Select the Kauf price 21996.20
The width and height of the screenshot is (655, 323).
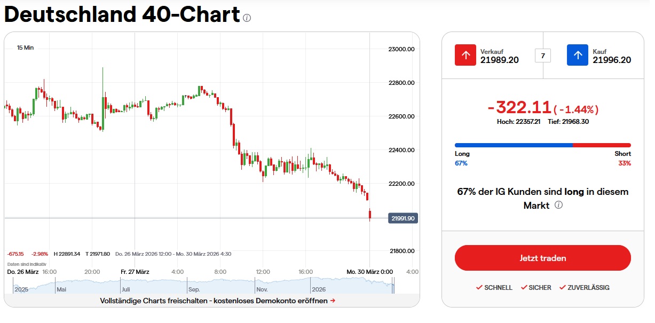[x=611, y=60]
